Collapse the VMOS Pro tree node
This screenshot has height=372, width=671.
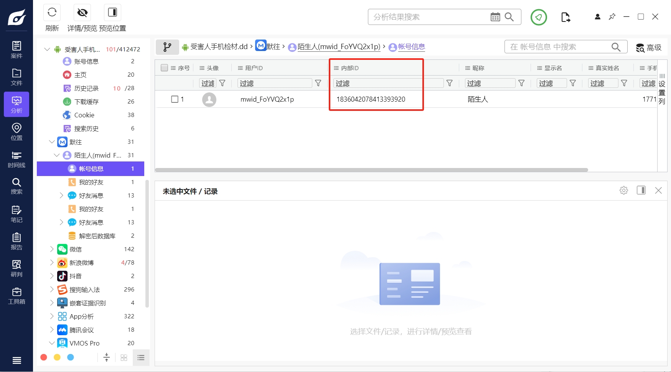pos(52,343)
